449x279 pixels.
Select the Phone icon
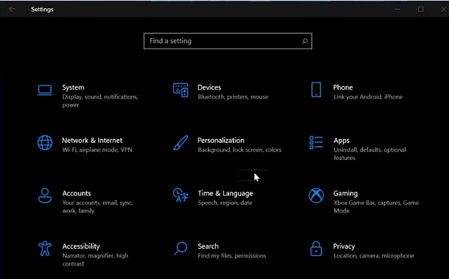[x=316, y=90]
